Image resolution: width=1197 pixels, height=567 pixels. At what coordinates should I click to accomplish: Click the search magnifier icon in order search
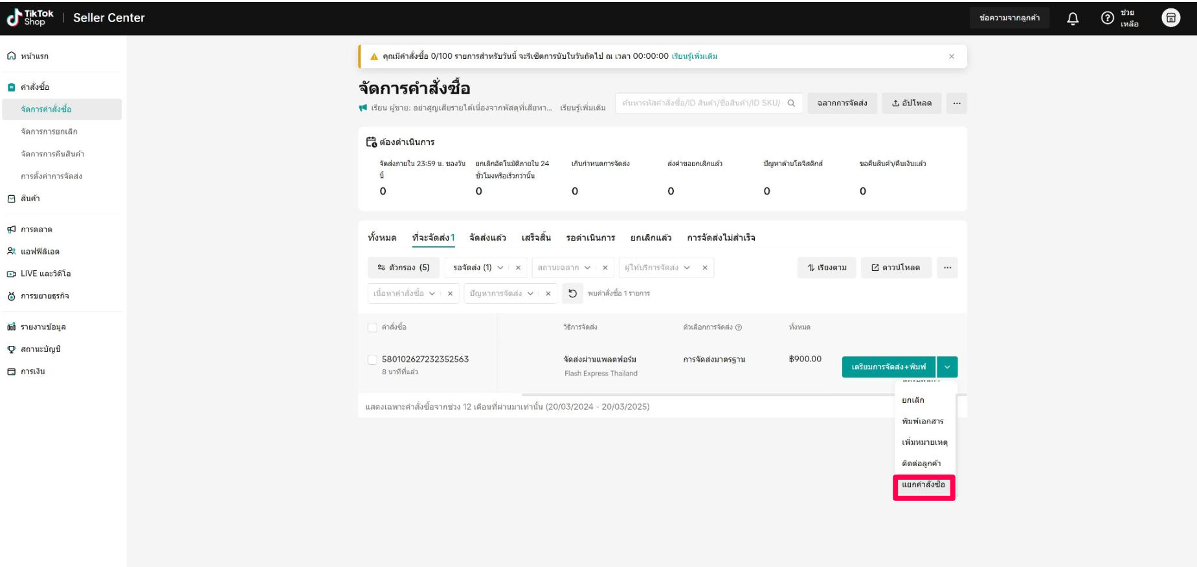pyautogui.click(x=791, y=103)
